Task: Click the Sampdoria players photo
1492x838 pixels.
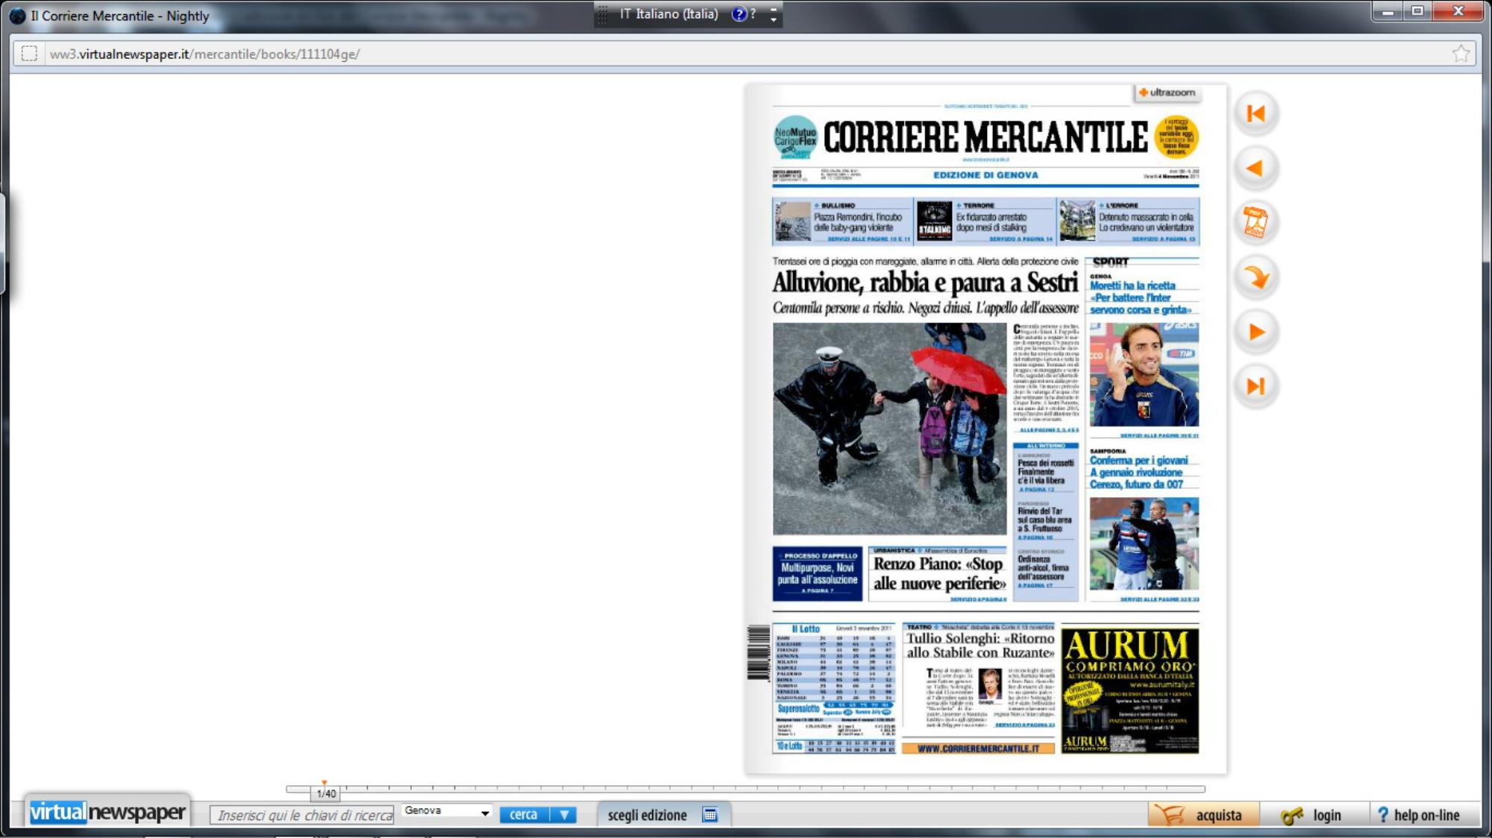Action: (1144, 544)
